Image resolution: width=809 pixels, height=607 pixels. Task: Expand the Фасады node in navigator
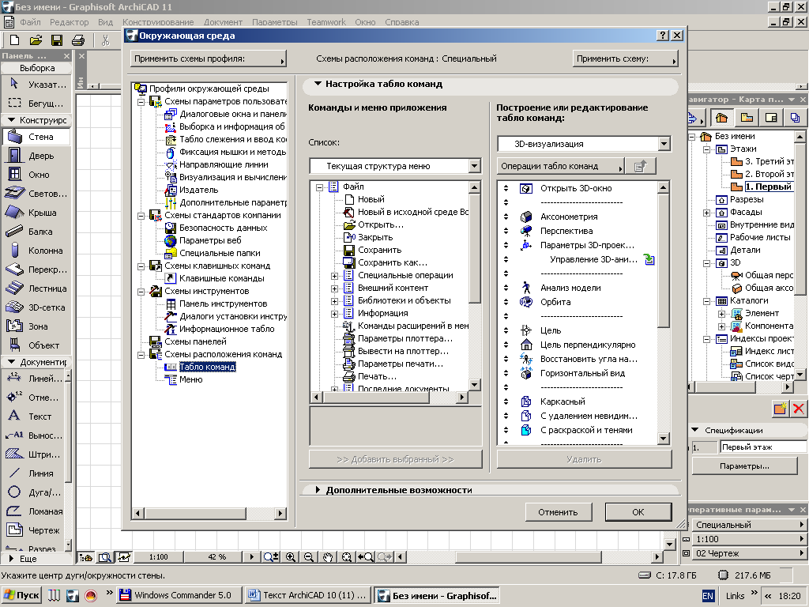click(x=707, y=213)
